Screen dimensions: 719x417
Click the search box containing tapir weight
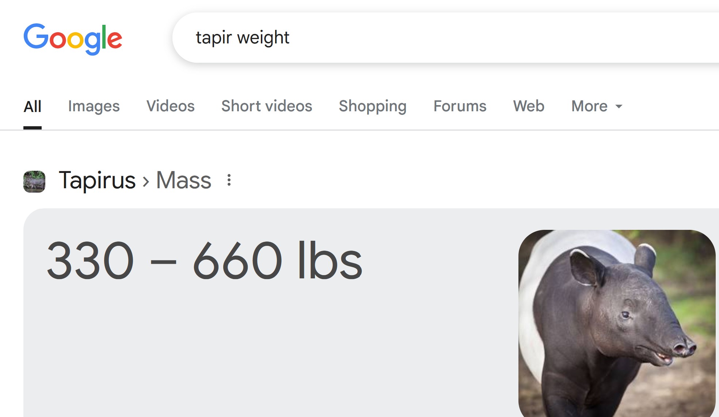(x=446, y=38)
